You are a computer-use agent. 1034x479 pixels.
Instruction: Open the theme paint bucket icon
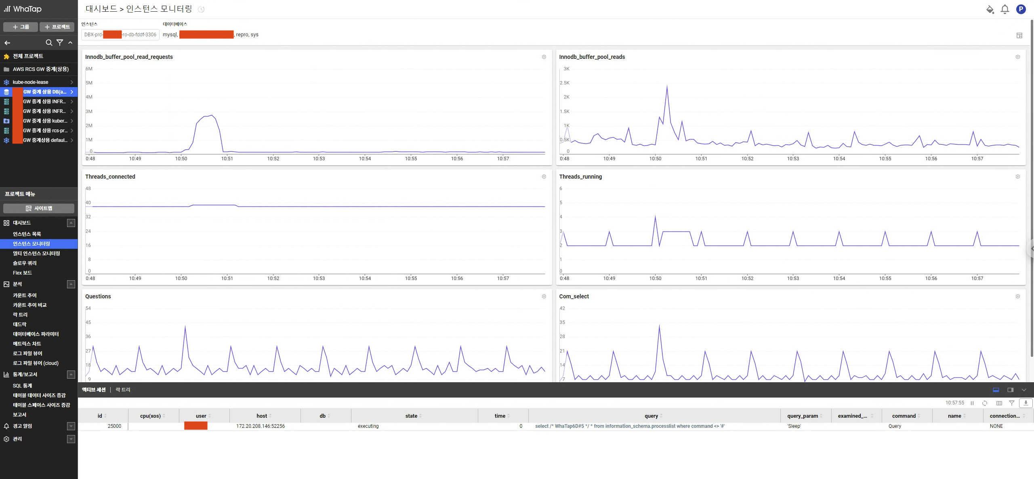click(x=990, y=9)
